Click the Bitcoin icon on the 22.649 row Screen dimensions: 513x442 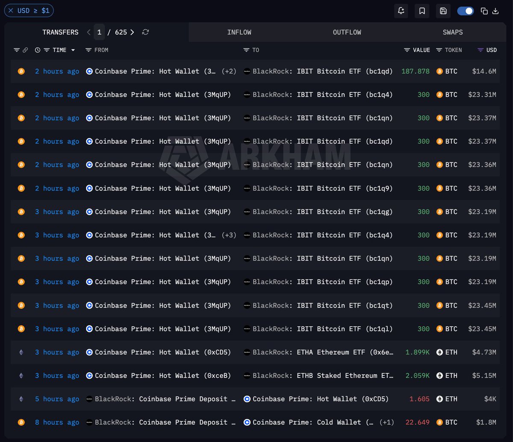coord(21,422)
